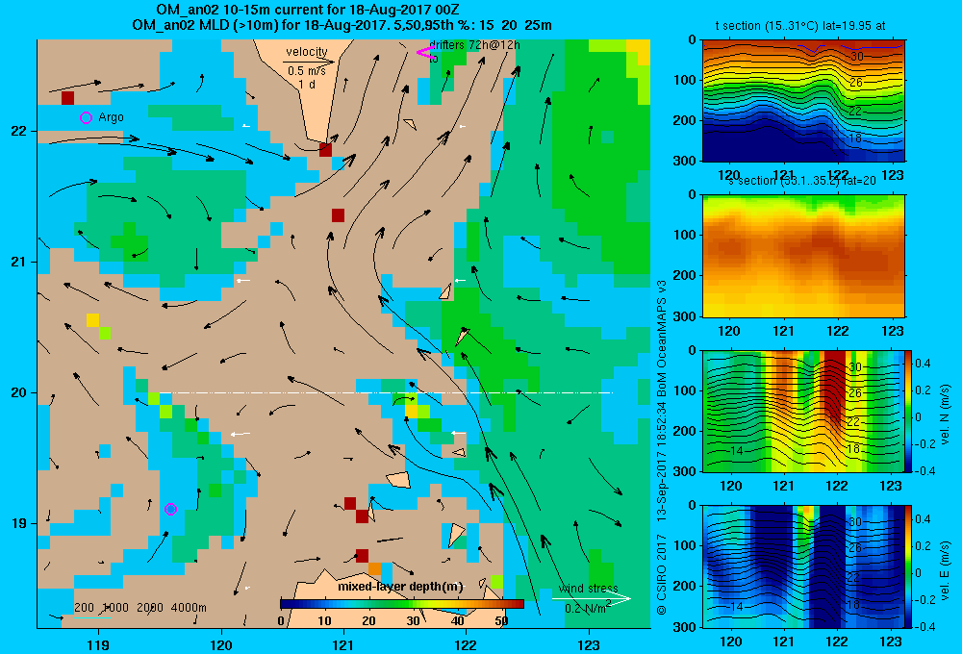Click latitude '21' label on main map axis
Image resolution: width=962 pixels, height=654 pixels.
pyautogui.click(x=18, y=262)
